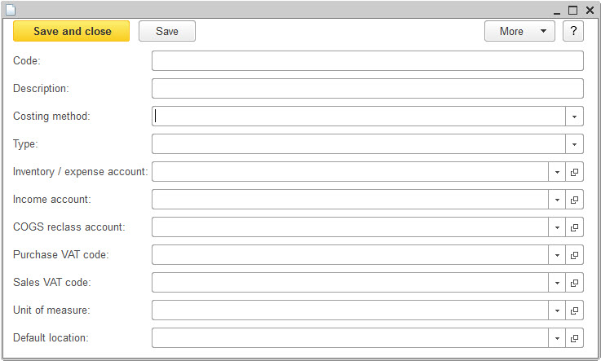Open the Default location record icon
601x361 pixels.
574,338
